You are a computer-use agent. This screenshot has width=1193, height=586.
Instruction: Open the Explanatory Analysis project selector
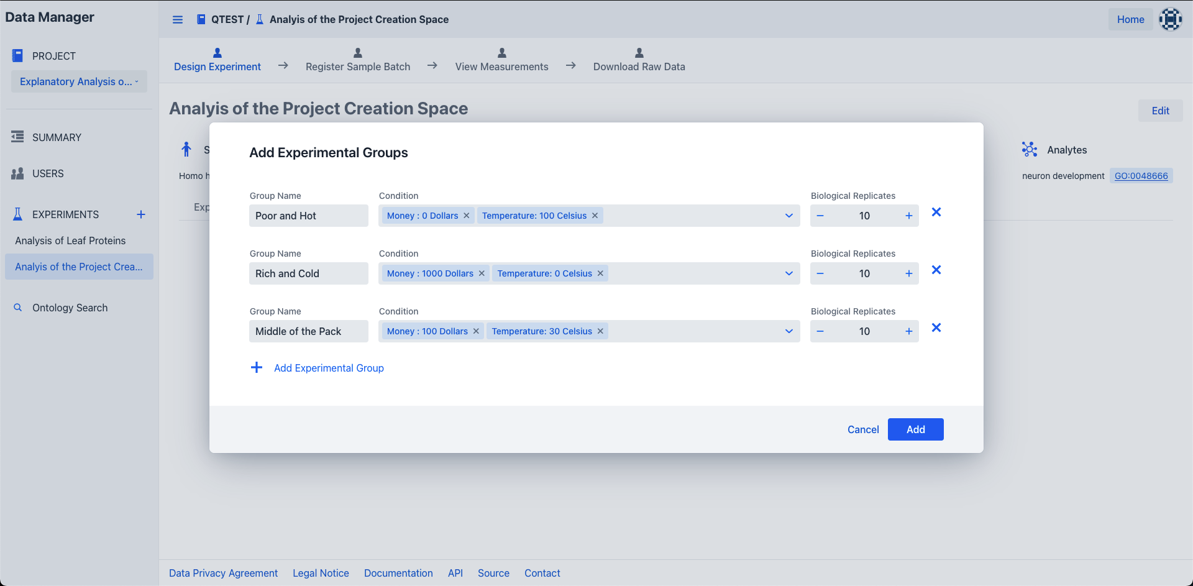[x=79, y=81]
